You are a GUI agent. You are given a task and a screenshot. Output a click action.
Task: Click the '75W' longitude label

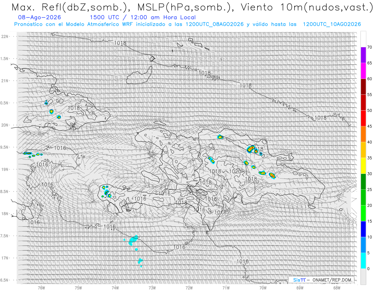(78, 287)
